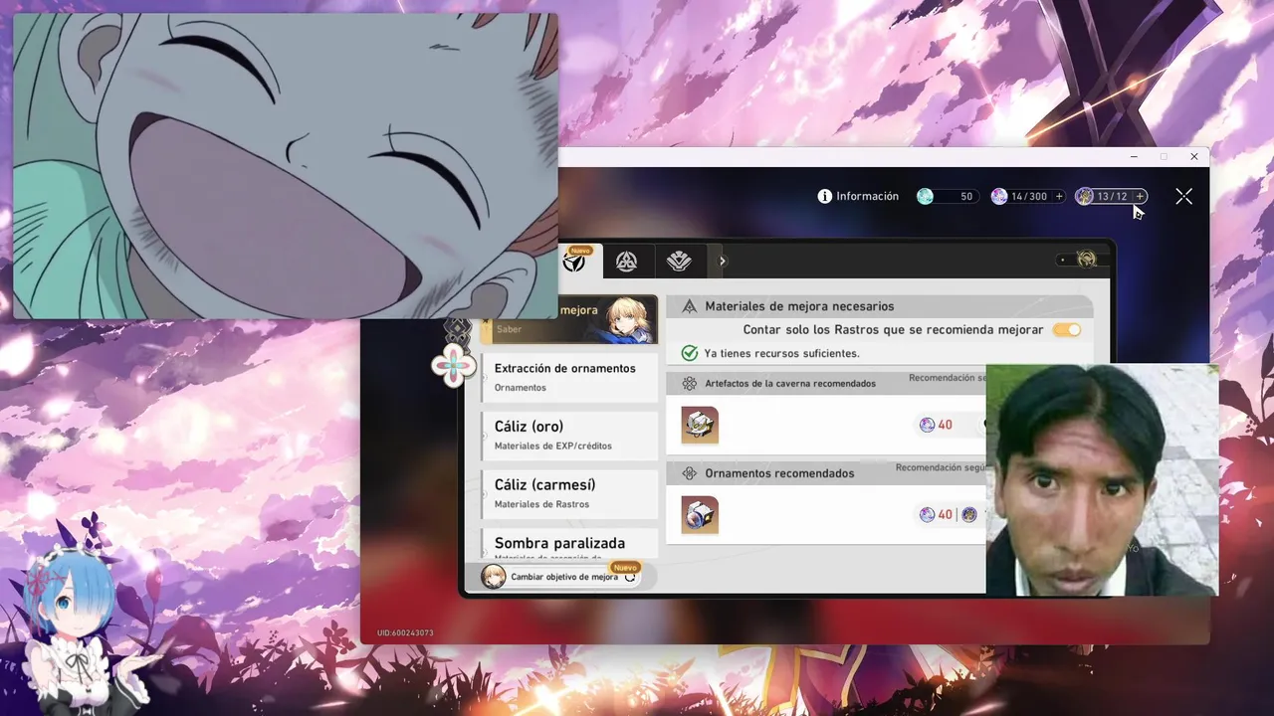Image resolution: width=1274 pixels, height=716 pixels.
Task: Open the Información info icon
Action: coord(824,197)
